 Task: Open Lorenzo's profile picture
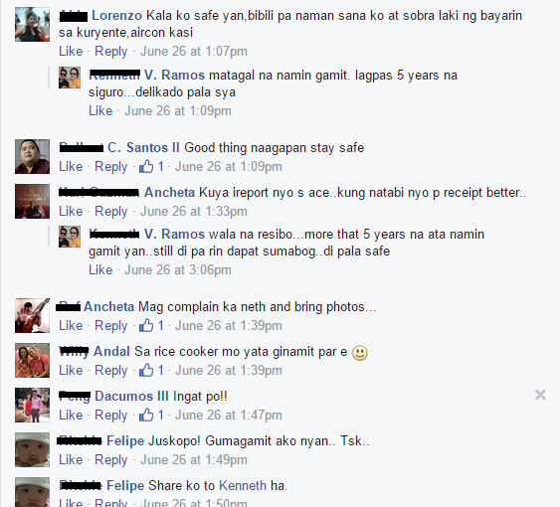click(32, 25)
